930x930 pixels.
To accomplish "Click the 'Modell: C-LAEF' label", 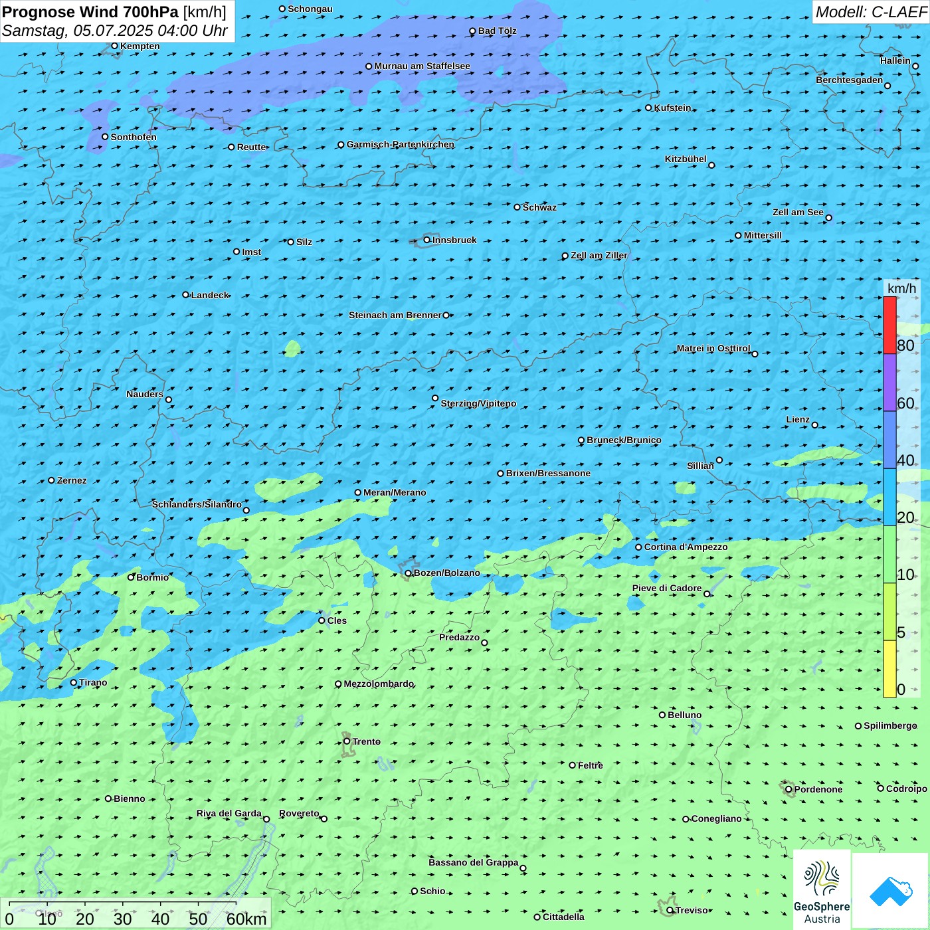I will pos(871,12).
